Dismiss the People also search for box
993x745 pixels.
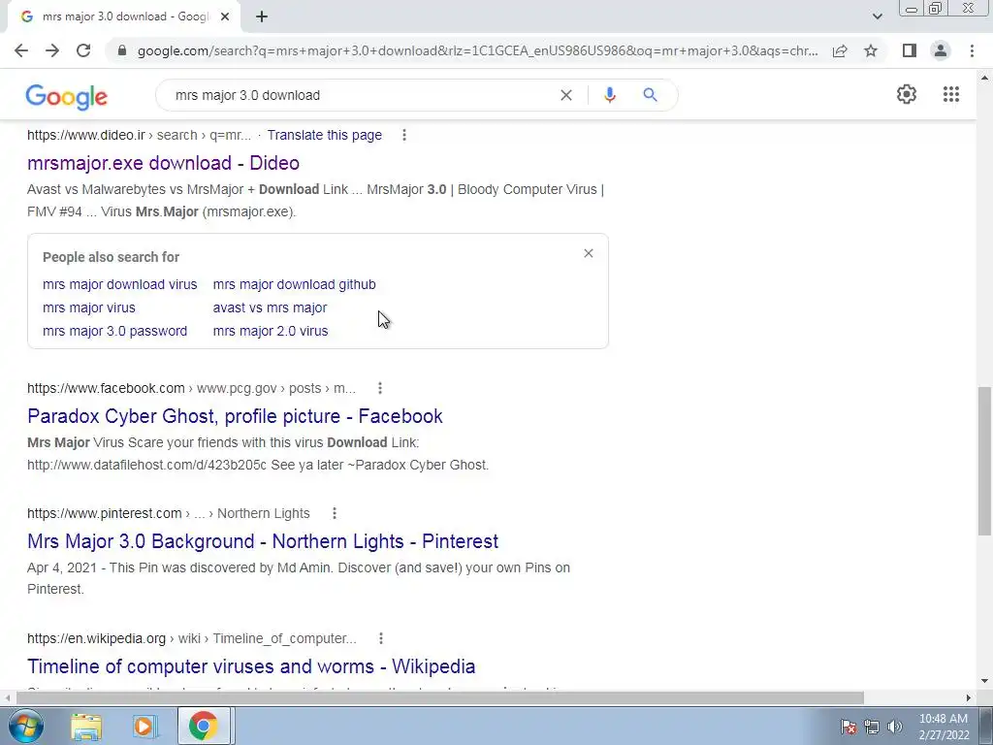click(x=589, y=253)
